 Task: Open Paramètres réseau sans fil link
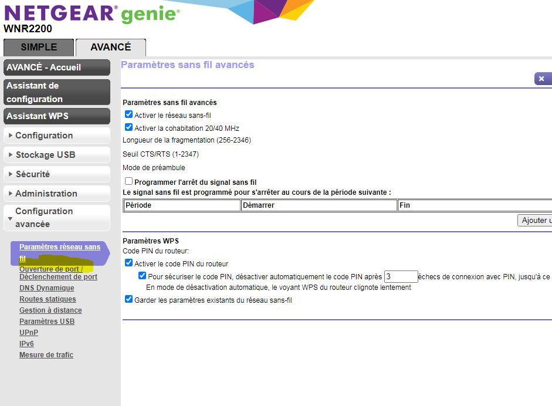click(x=59, y=253)
